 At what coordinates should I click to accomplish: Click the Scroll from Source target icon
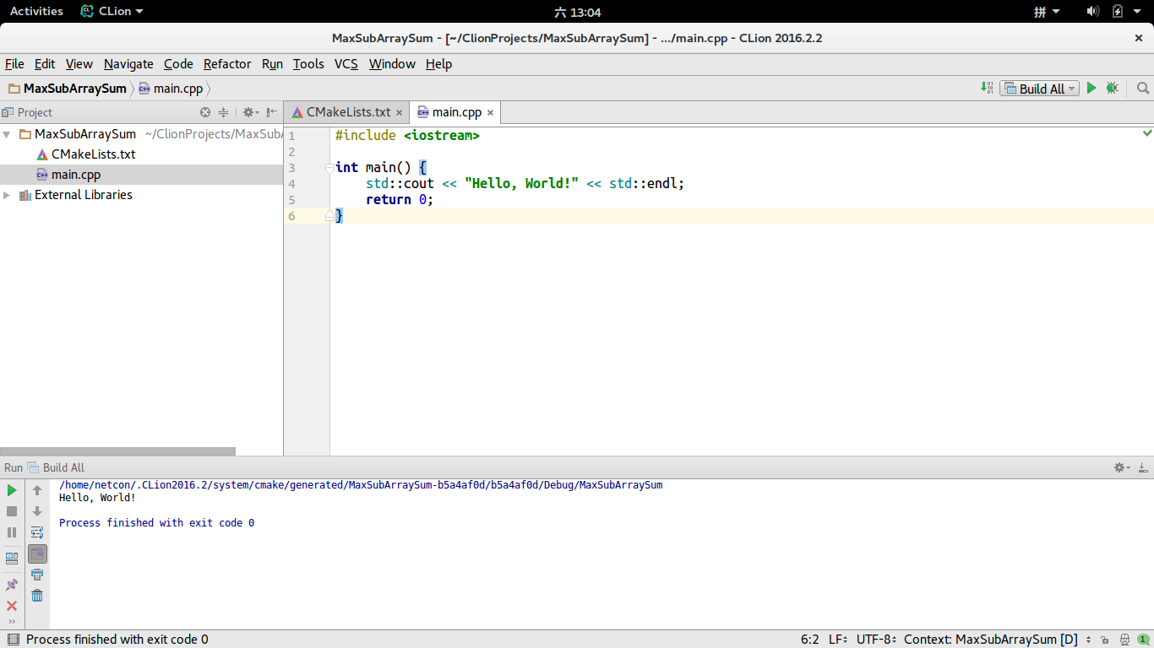click(x=205, y=112)
